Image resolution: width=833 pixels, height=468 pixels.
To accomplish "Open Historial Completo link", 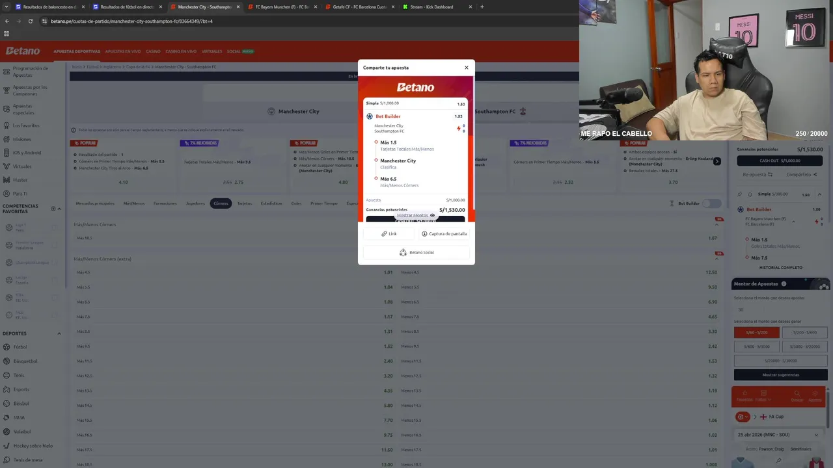I will pos(780,267).
